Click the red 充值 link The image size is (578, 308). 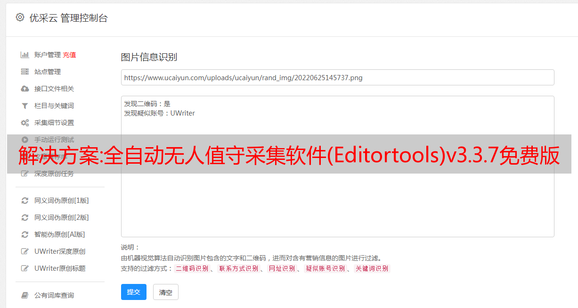click(69, 55)
